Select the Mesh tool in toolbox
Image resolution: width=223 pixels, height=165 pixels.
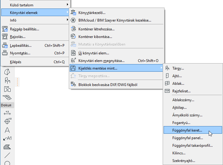(7, 98)
